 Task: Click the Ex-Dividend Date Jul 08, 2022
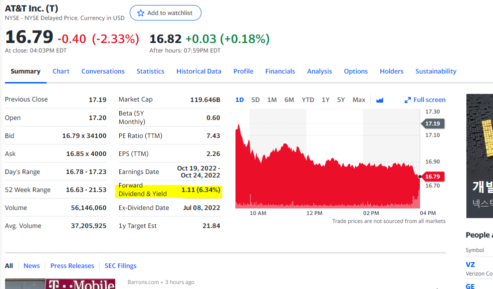coord(201,207)
